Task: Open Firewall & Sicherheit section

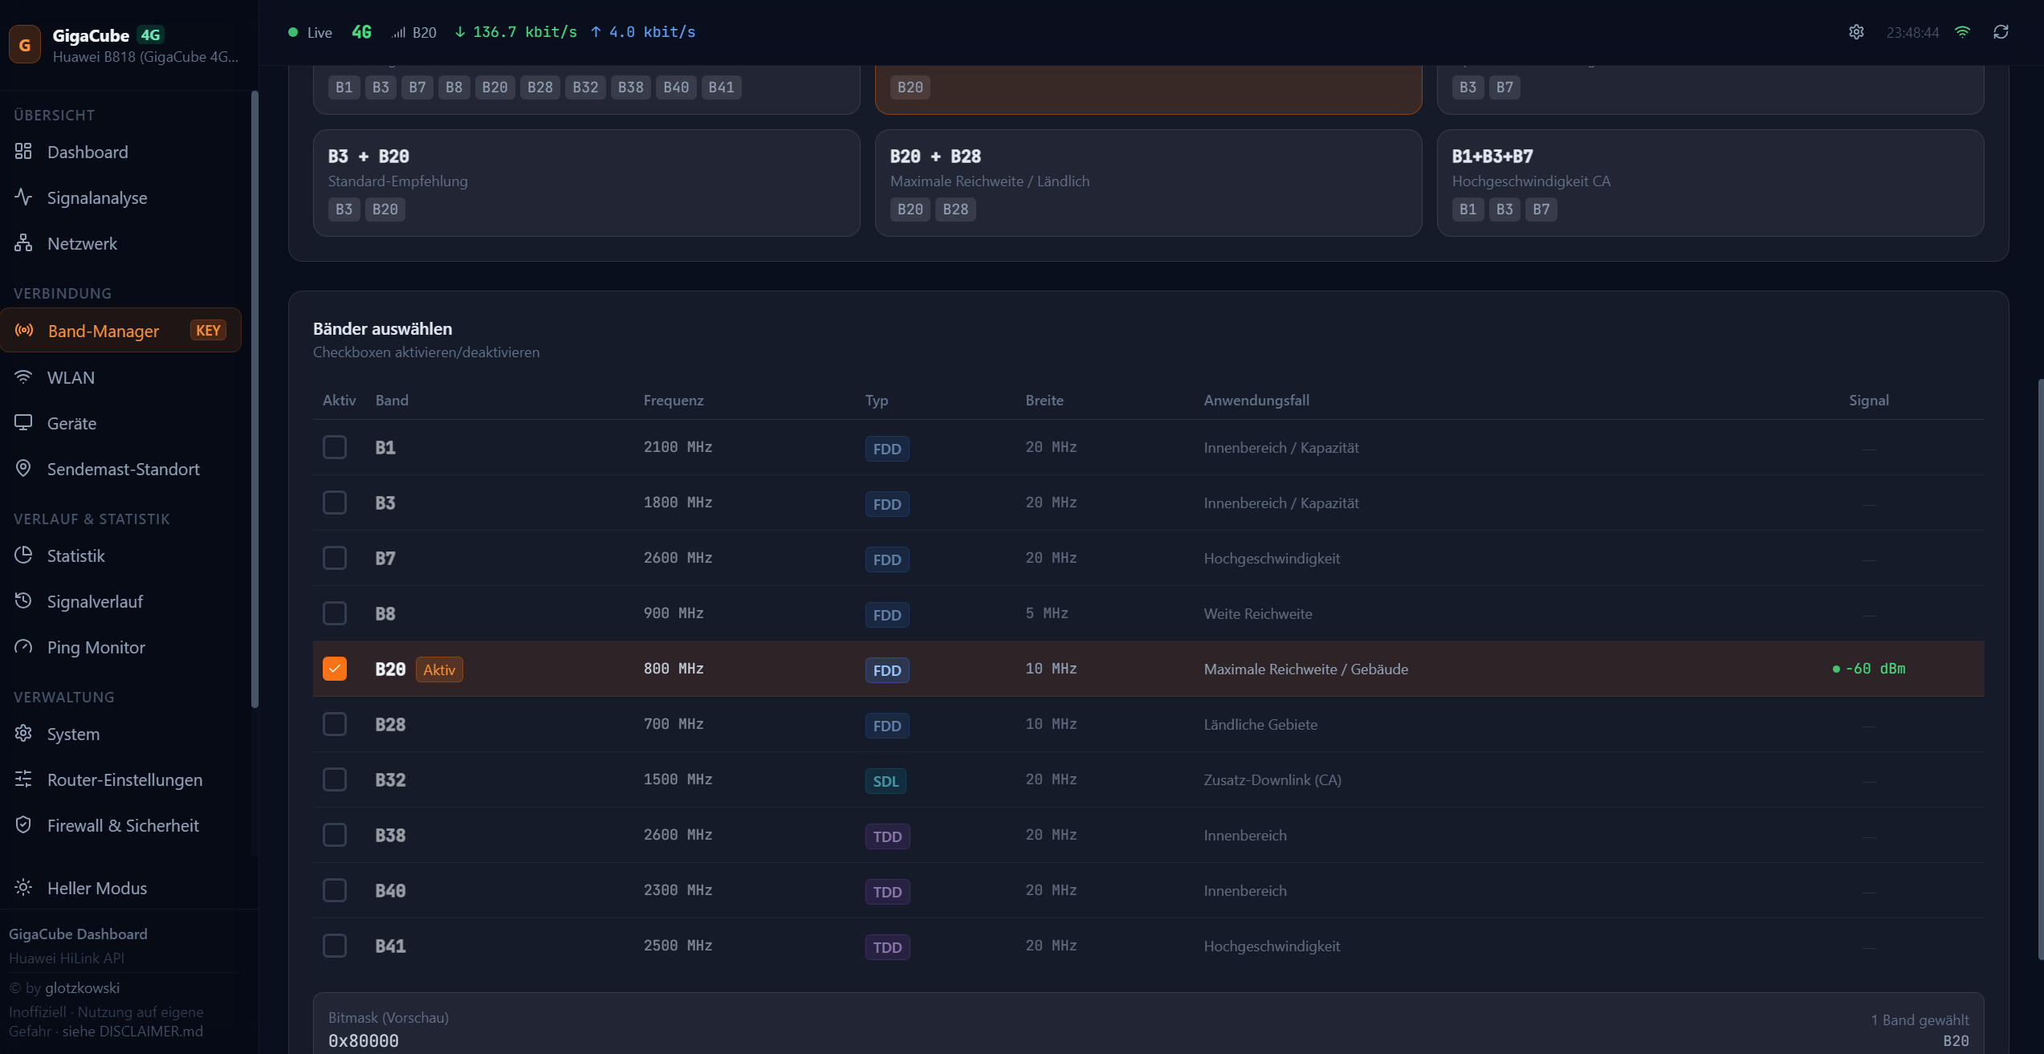Action: pyautogui.click(x=120, y=825)
